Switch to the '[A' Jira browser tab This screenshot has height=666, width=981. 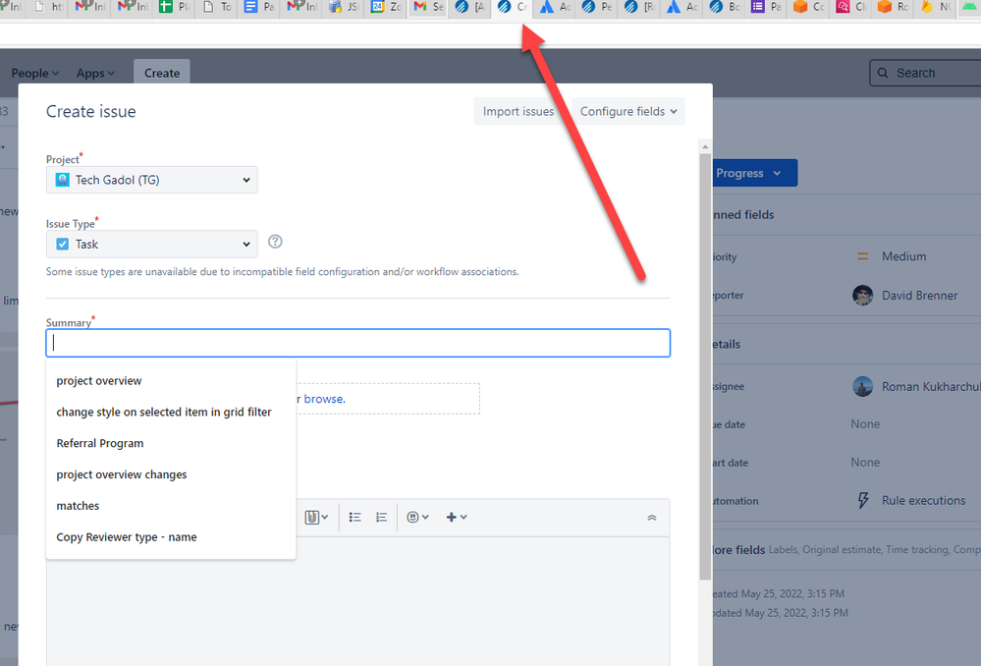(469, 7)
